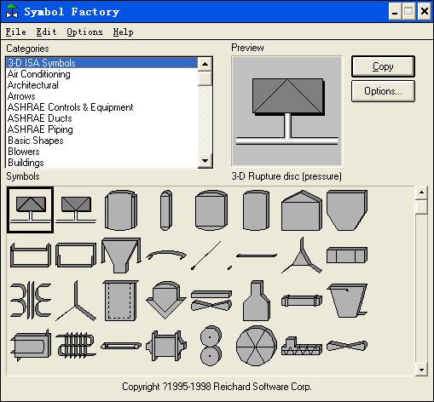This screenshot has width=434, height=402.
Task: Select the coiled heat exchanger symbol
Action: point(76,345)
